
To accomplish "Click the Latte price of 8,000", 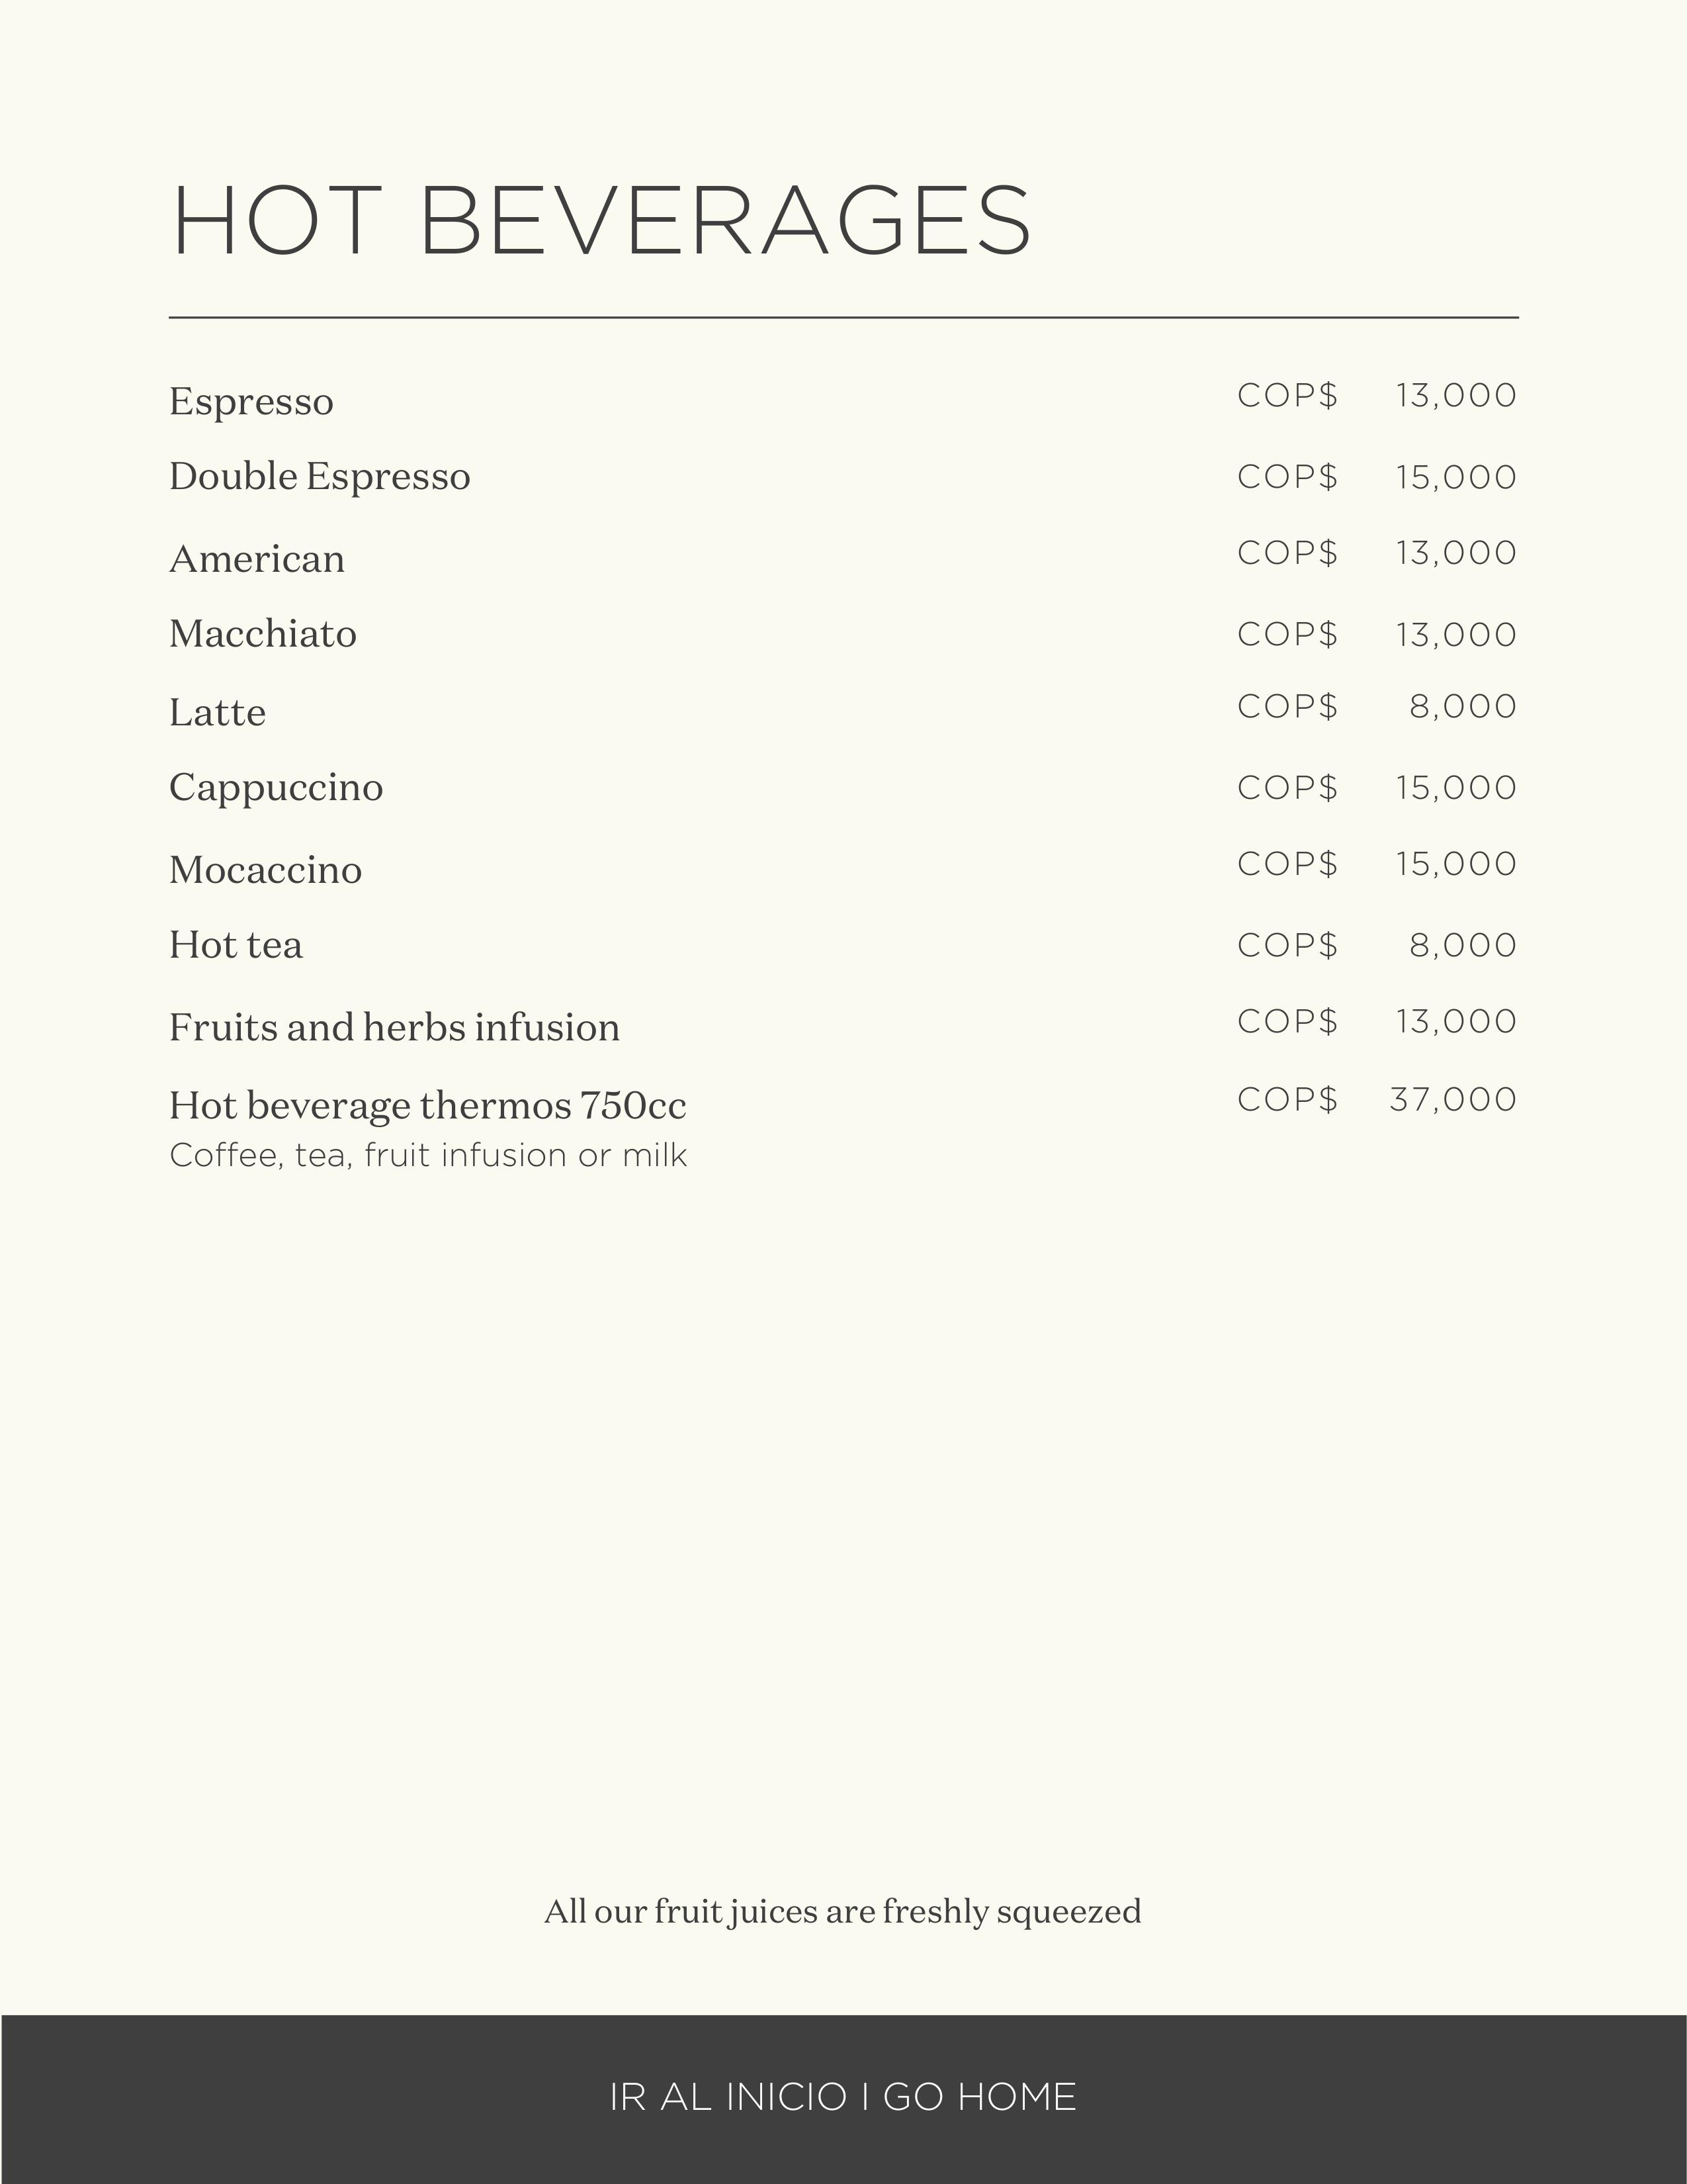I will tap(1462, 707).
